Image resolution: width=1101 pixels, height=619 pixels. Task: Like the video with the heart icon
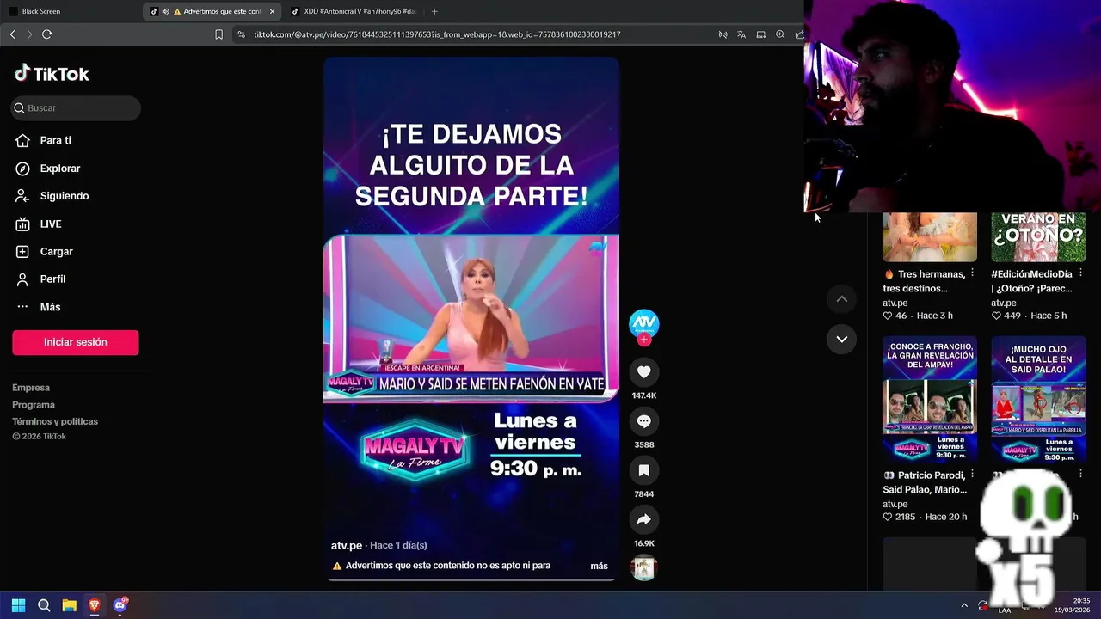(643, 371)
